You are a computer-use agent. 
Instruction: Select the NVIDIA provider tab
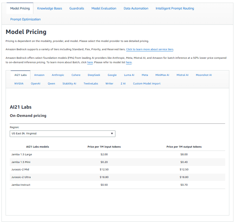pos(19,84)
